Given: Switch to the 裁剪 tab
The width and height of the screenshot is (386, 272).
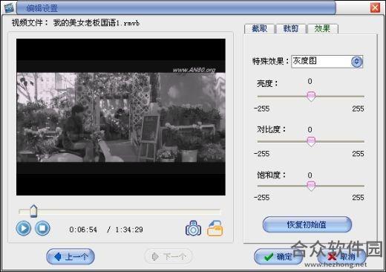Looking at the screenshot, I should [x=291, y=29].
